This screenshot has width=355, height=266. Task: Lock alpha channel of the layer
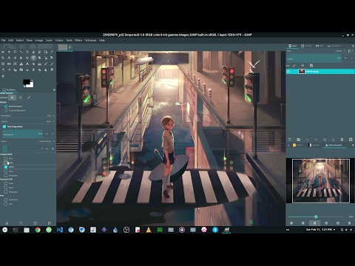pyautogui.click(x=311, y=66)
